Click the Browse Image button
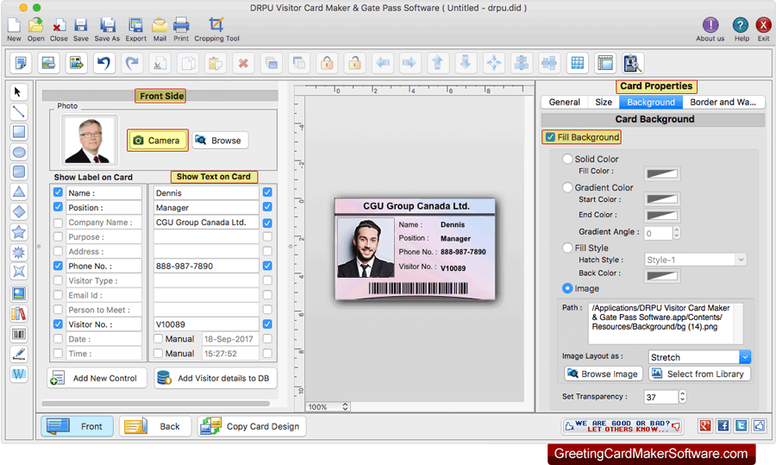 [x=604, y=374]
